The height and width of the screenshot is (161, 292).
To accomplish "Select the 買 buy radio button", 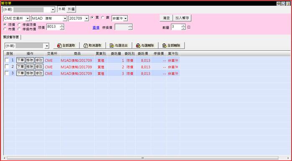I will pos(92,17).
